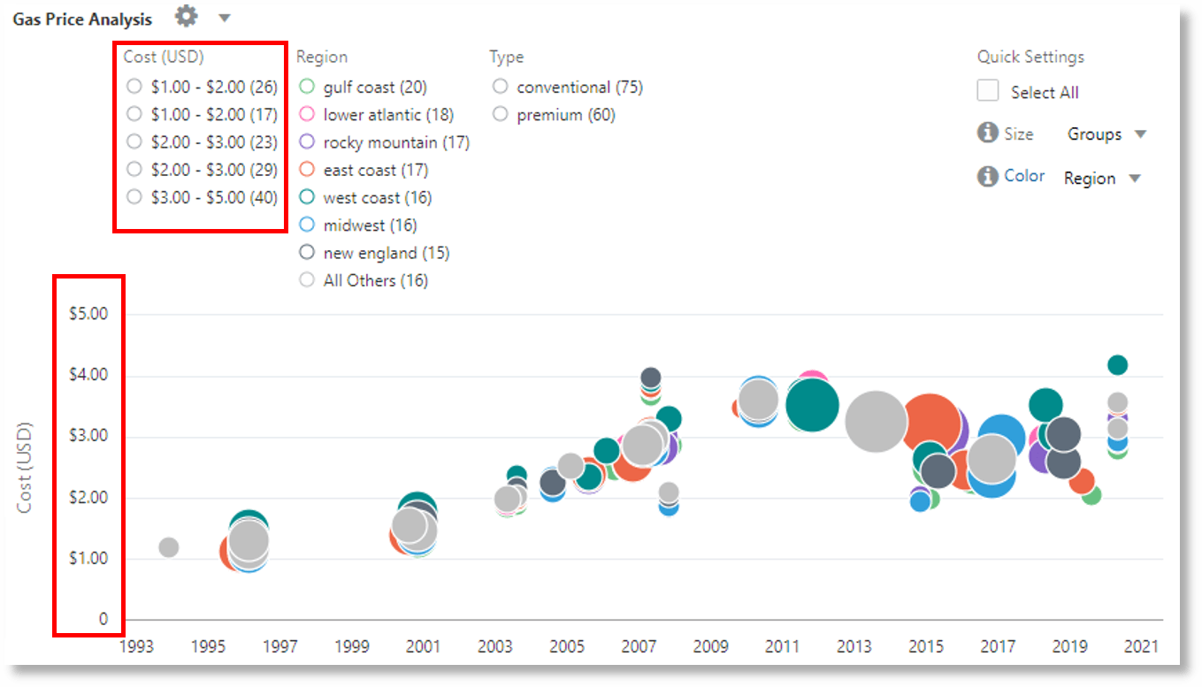Select the gulf coast region filter
The width and height of the screenshot is (1202, 687).
click(x=306, y=87)
